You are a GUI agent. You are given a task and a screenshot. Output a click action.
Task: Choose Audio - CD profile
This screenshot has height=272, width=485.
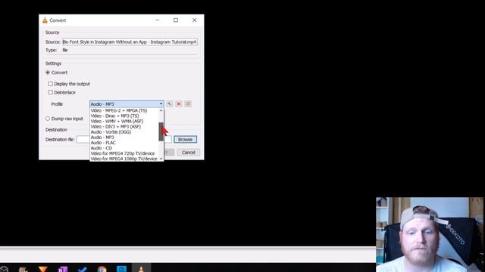click(124, 148)
